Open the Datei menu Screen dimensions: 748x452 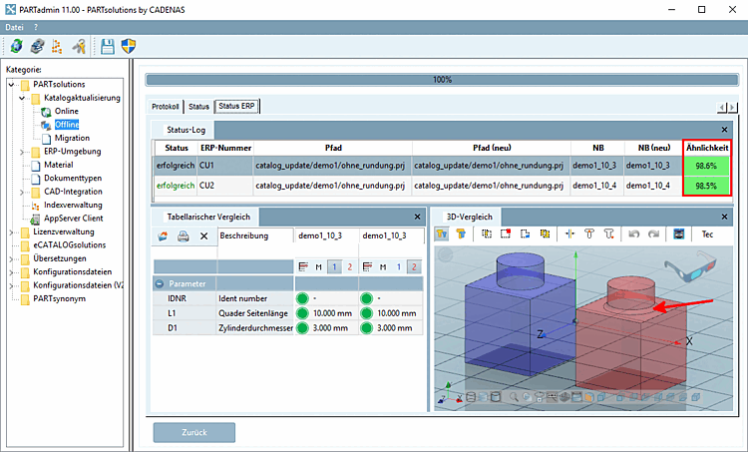click(14, 27)
